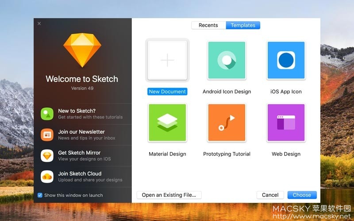Click the Join Sketch Cloud heading
354x221 pixels.
pyautogui.click(x=80, y=174)
